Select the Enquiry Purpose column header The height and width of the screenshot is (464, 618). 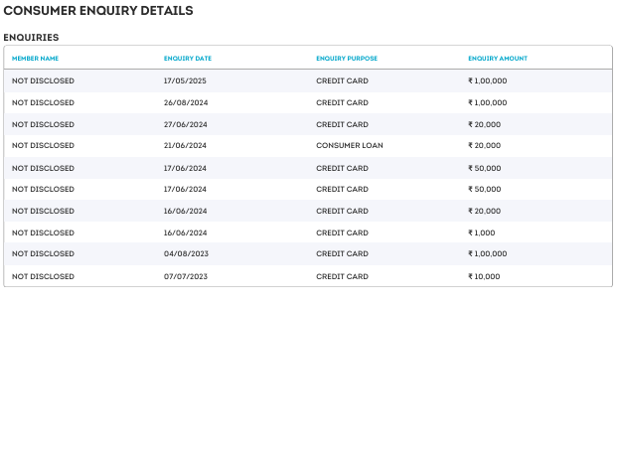tap(347, 59)
